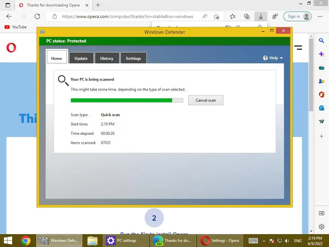Open Opera page hamburger menu
The width and height of the screenshot is (329, 247).
298,48
